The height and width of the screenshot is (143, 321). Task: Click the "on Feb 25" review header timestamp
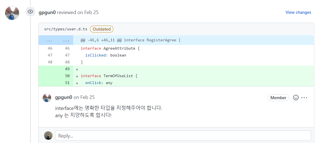click(88, 12)
